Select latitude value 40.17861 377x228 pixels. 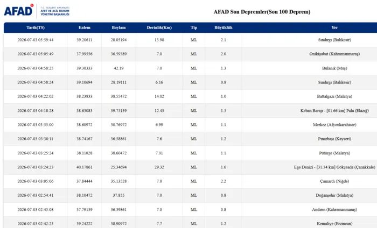85,167
